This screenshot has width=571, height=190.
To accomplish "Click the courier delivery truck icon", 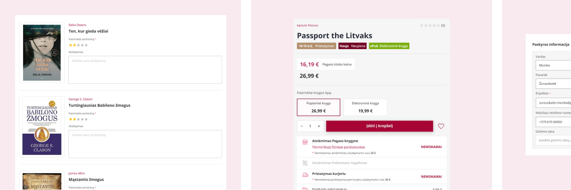I will 305,175.
